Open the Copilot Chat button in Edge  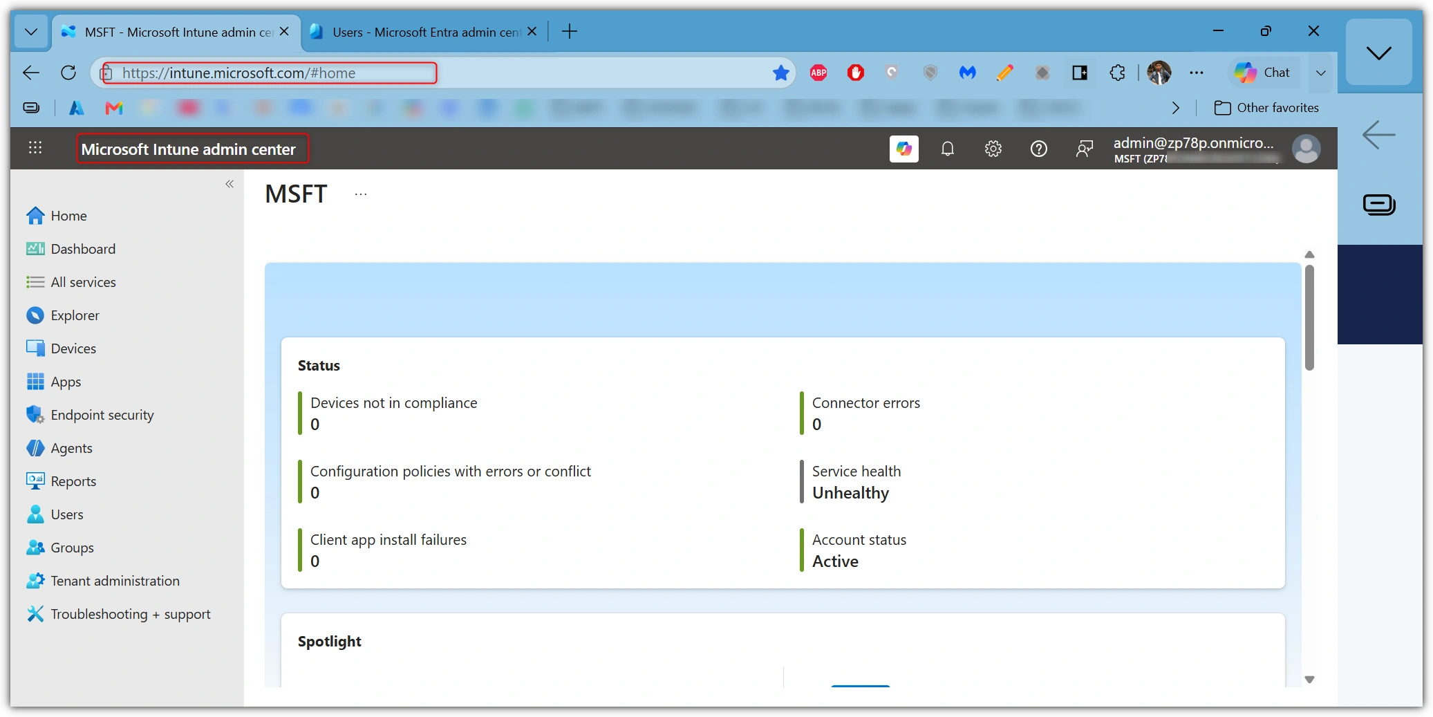pos(1262,73)
